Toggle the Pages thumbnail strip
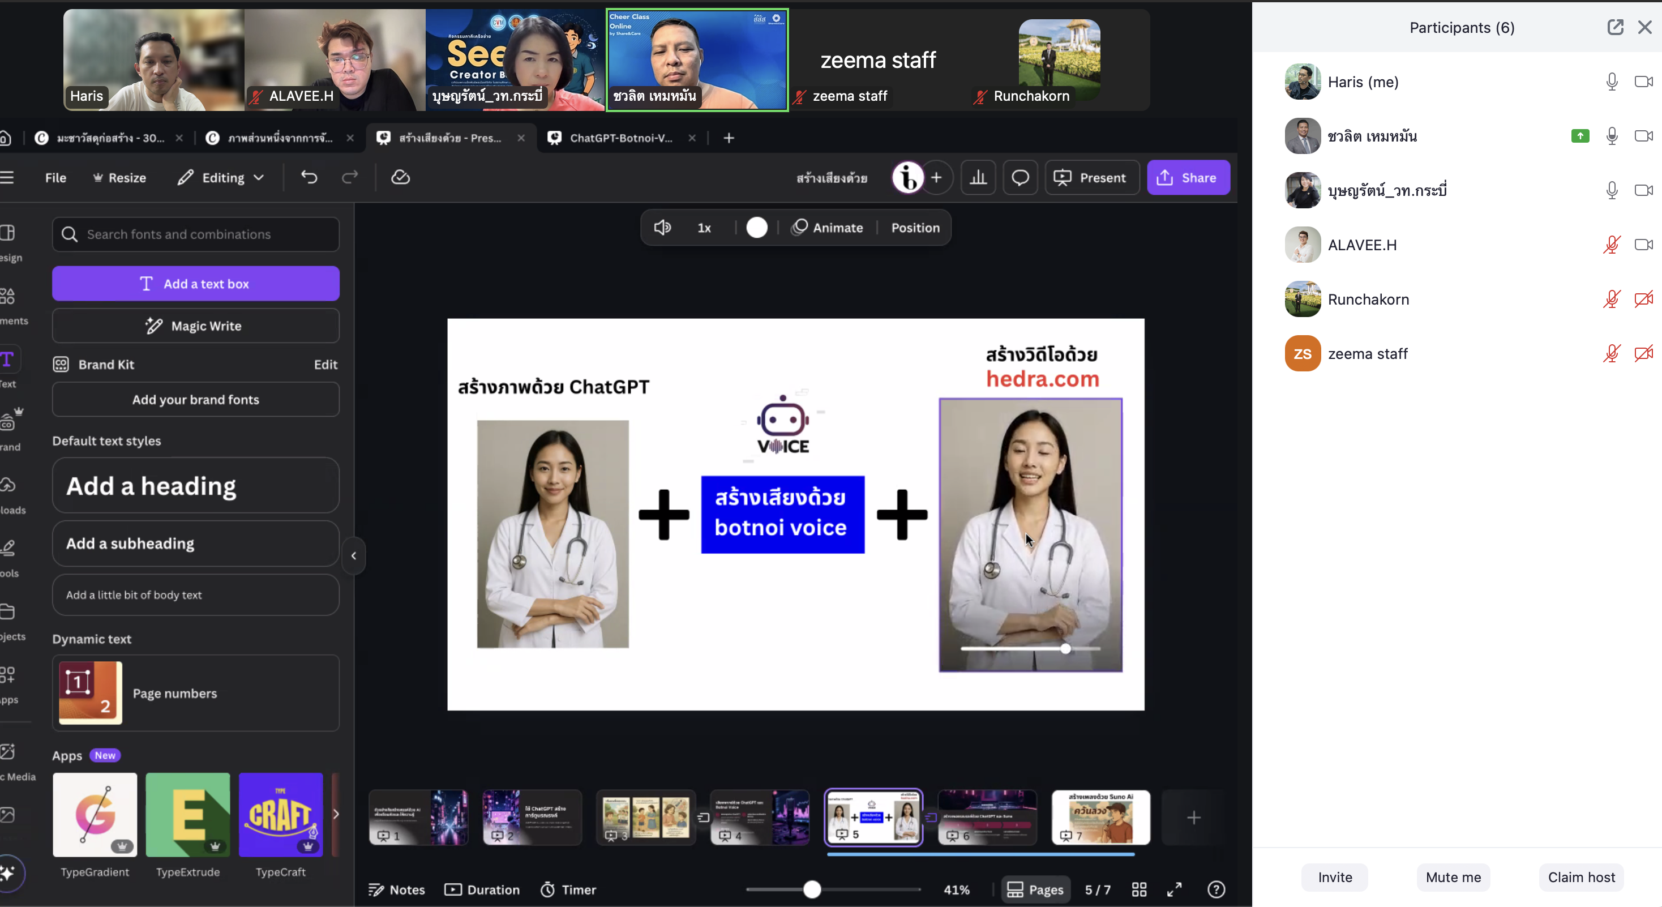 point(1035,889)
